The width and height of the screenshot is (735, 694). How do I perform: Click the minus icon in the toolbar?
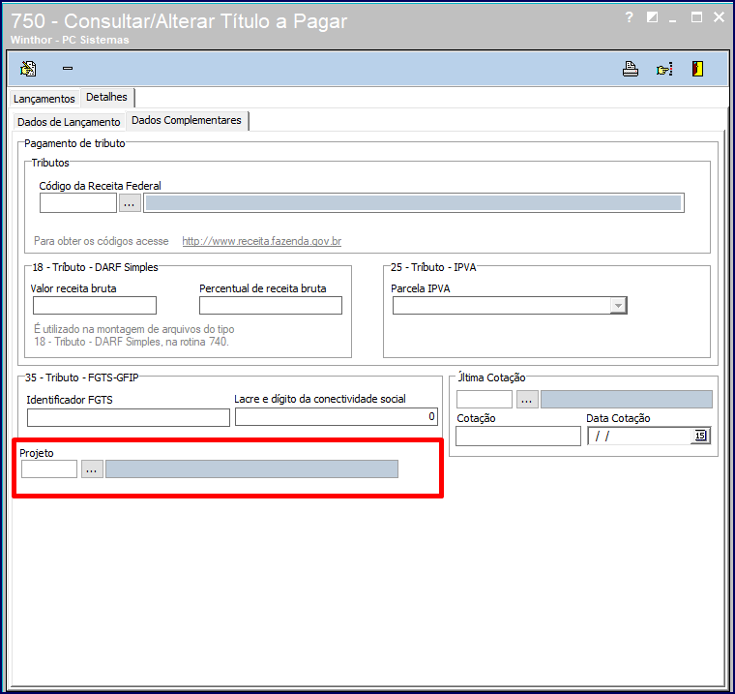pyautogui.click(x=68, y=69)
